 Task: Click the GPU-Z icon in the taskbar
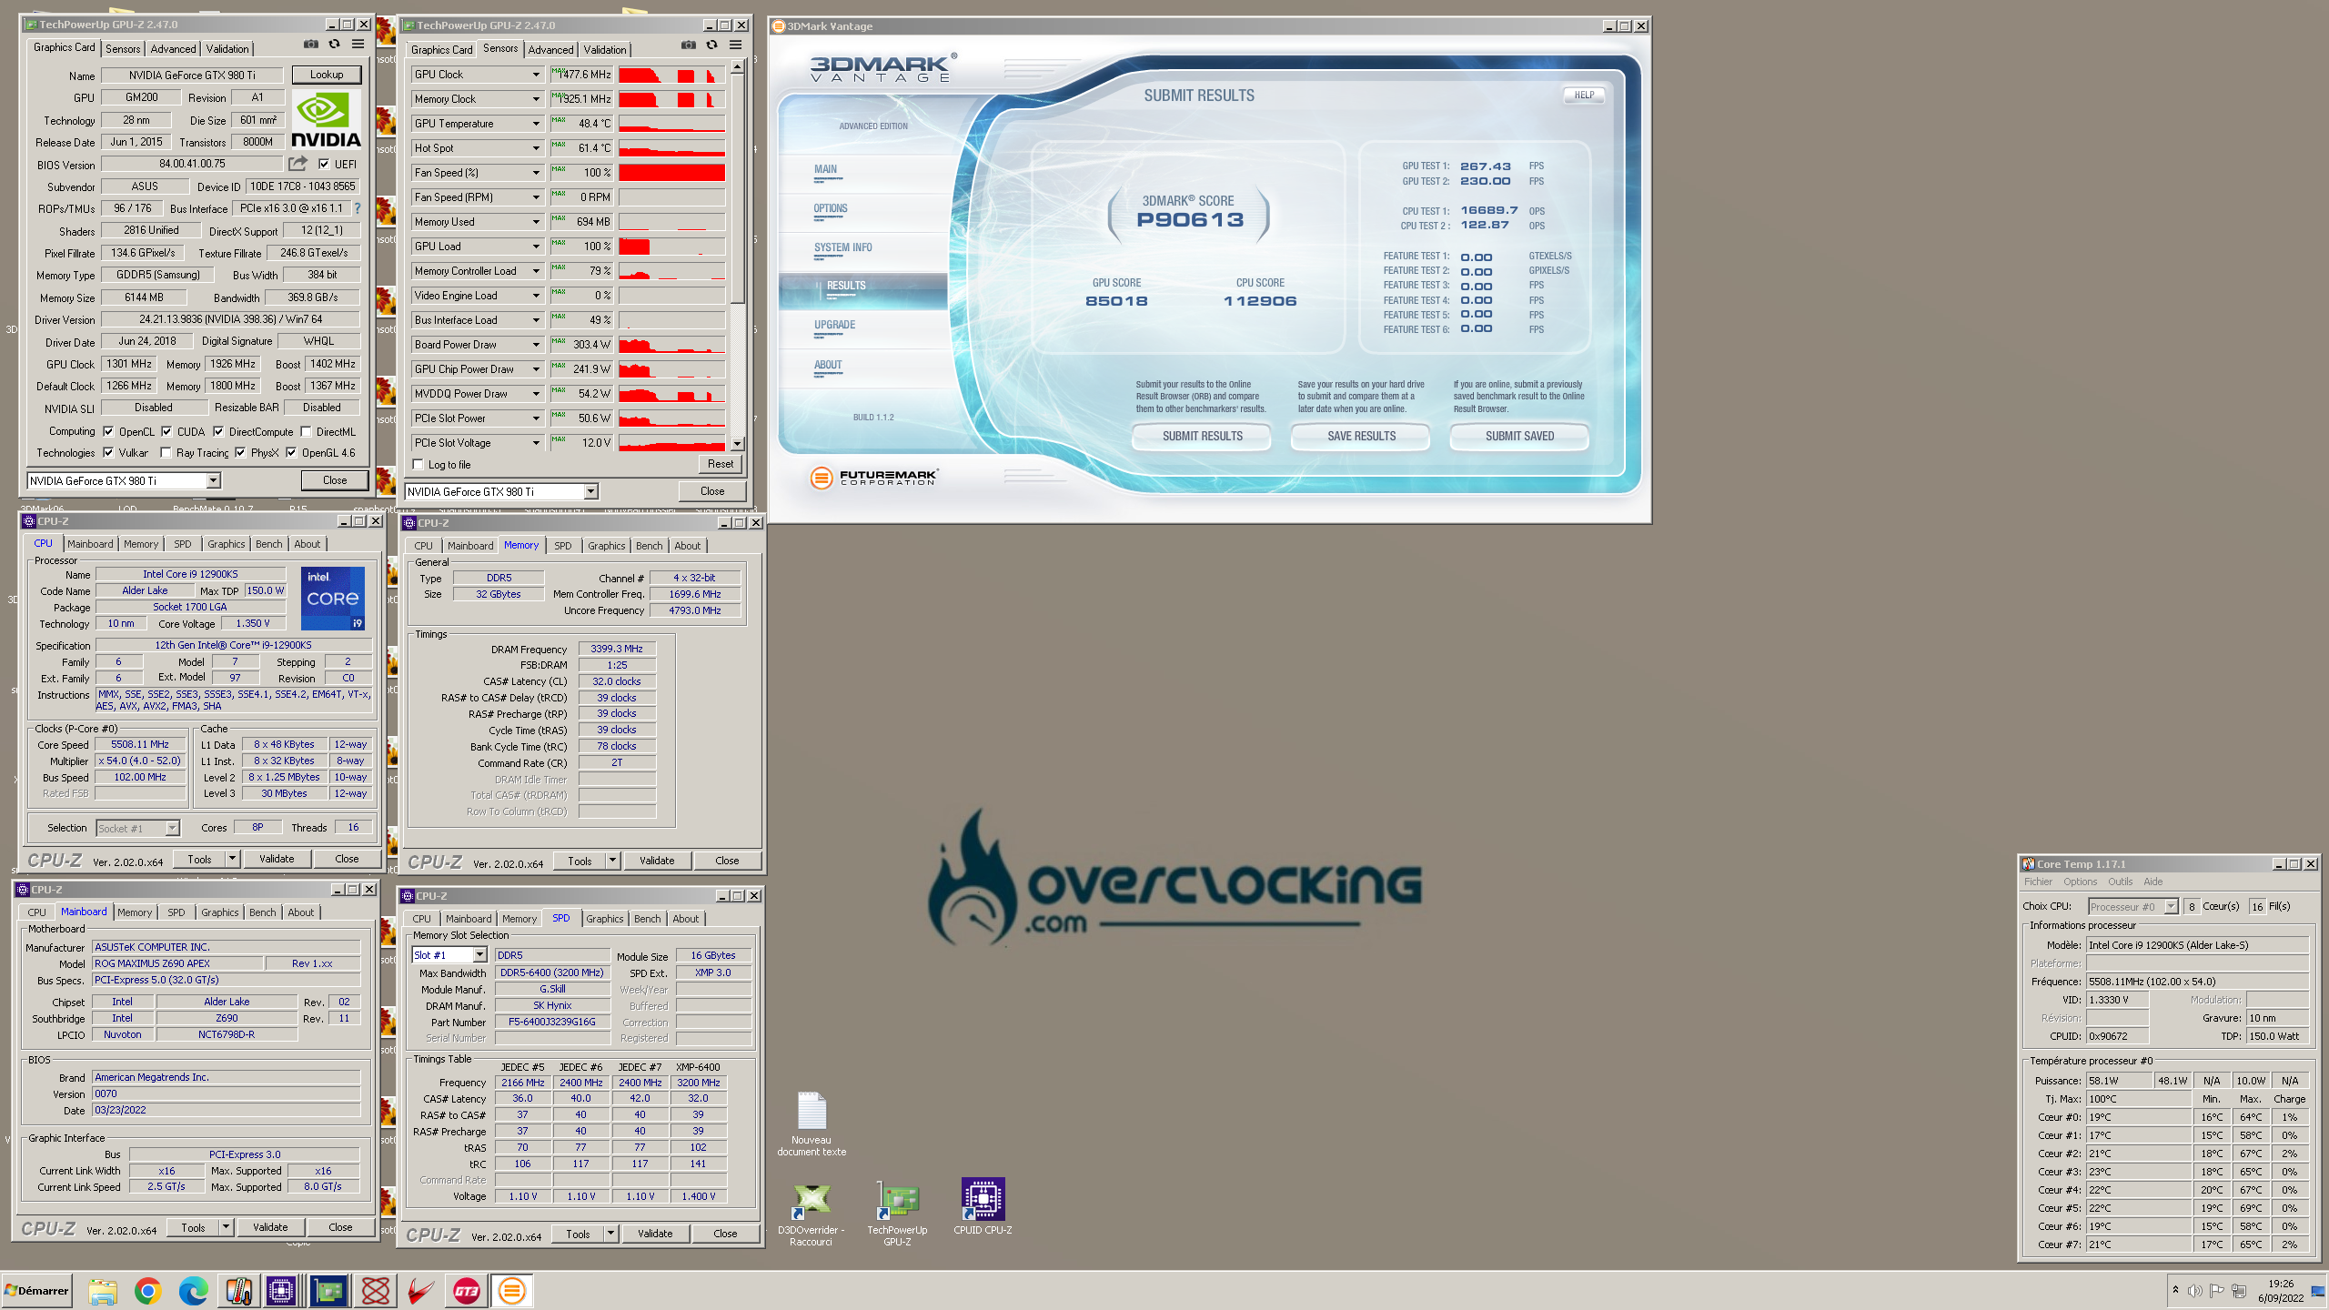point(328,1291)
